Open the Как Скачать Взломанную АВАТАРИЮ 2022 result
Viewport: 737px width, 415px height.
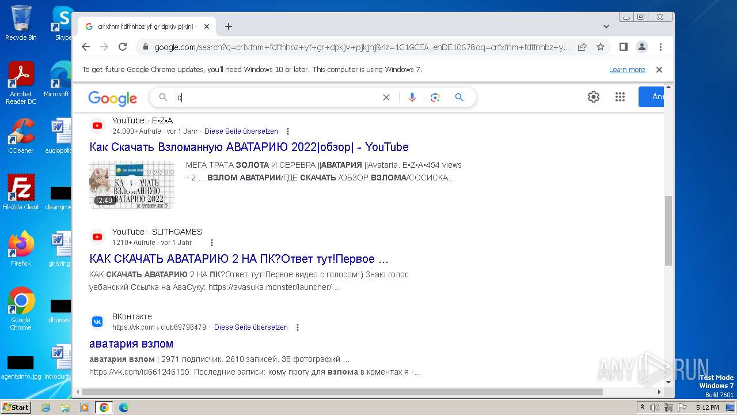[249, 147]
